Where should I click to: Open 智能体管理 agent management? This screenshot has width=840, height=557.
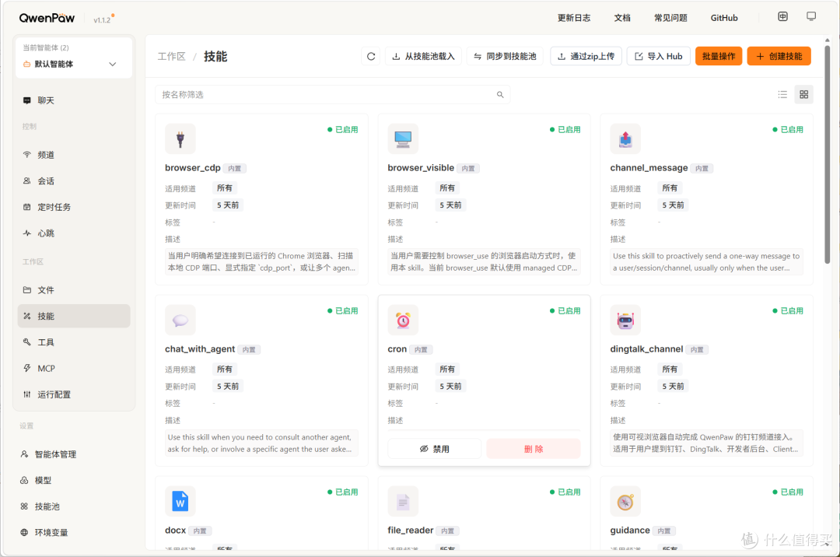click(x=74, y=454)
